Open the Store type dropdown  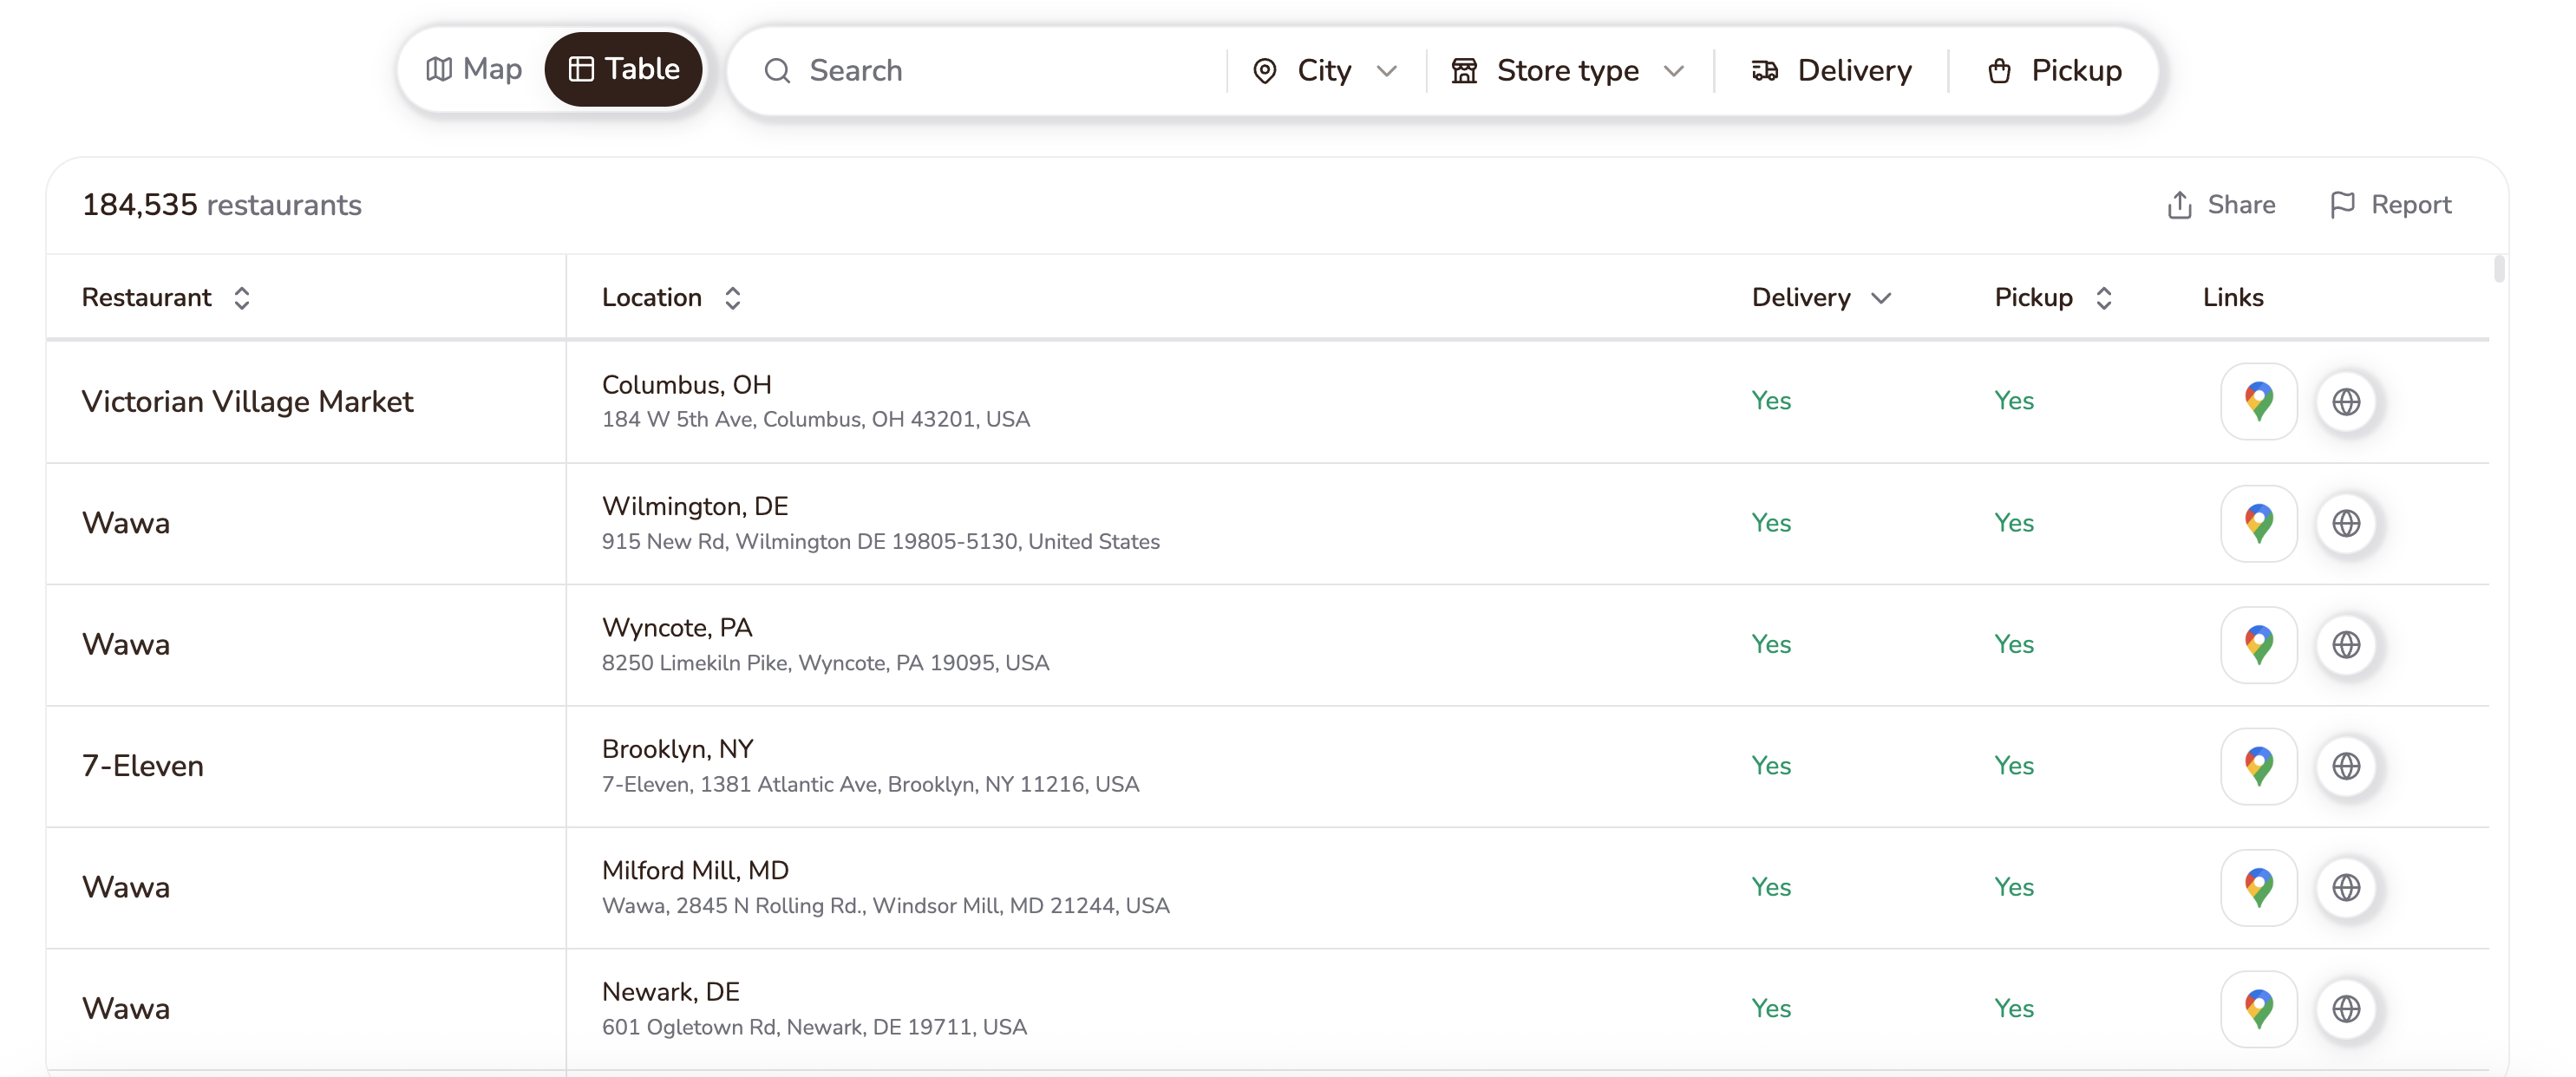point(1568,71)
